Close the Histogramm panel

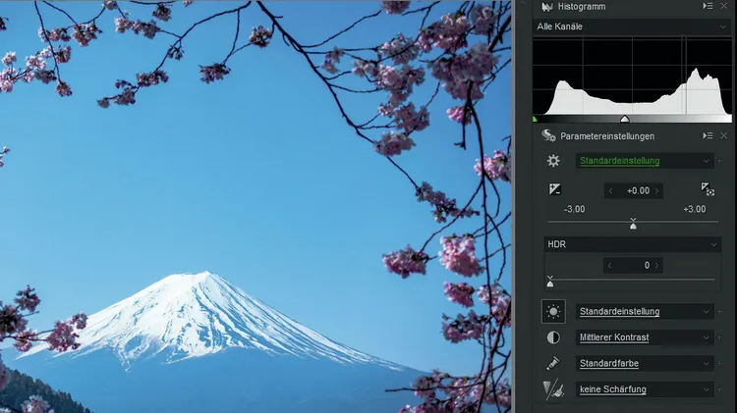tap(724, 6)
